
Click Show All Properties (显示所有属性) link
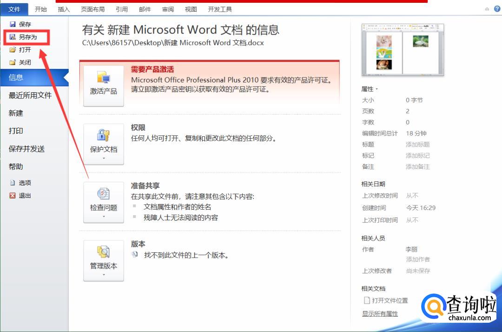pyautogui.click(x=380, y=313)
